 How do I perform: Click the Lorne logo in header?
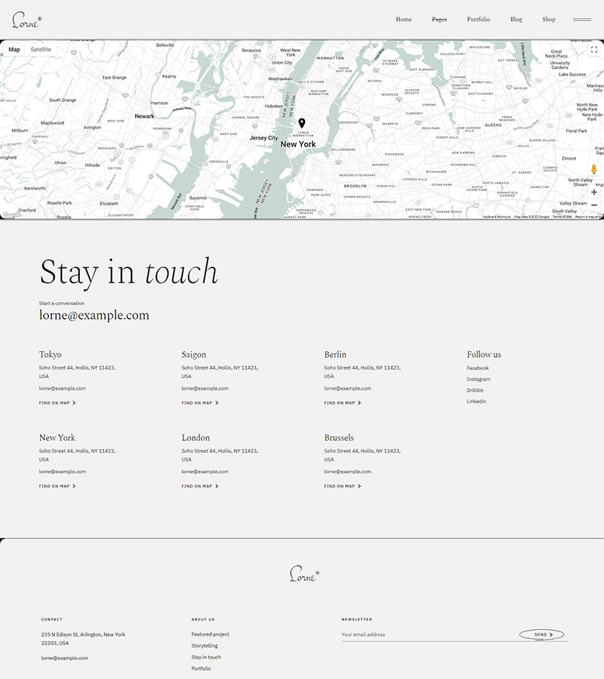click(26, 20)
